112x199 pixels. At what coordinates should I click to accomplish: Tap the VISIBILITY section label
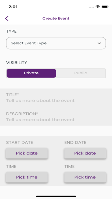point(17,63)
